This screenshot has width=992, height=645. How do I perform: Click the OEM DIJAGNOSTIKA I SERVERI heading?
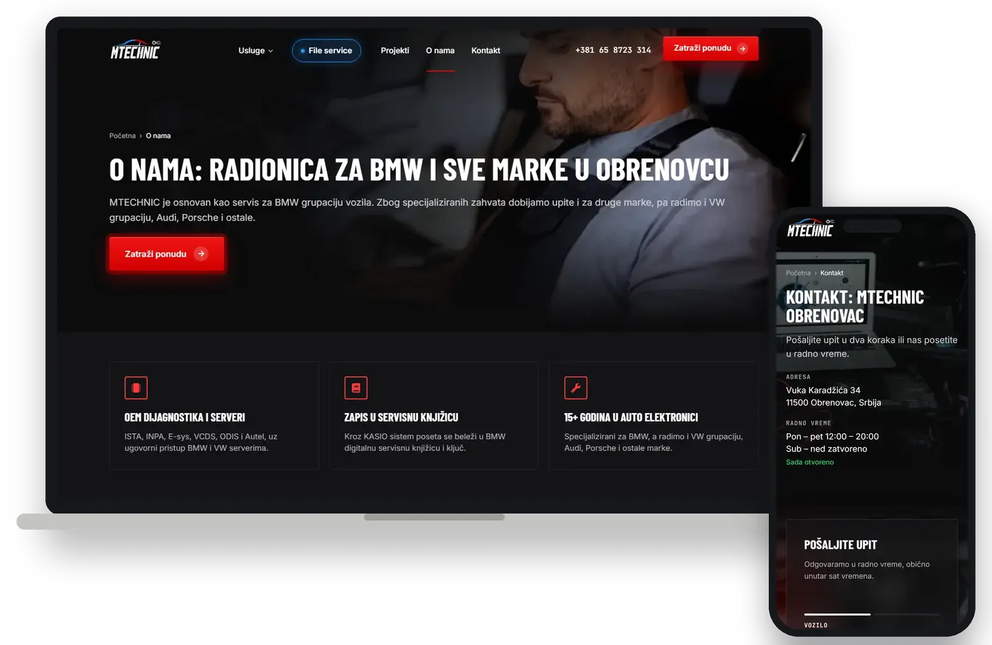[185, 417]
